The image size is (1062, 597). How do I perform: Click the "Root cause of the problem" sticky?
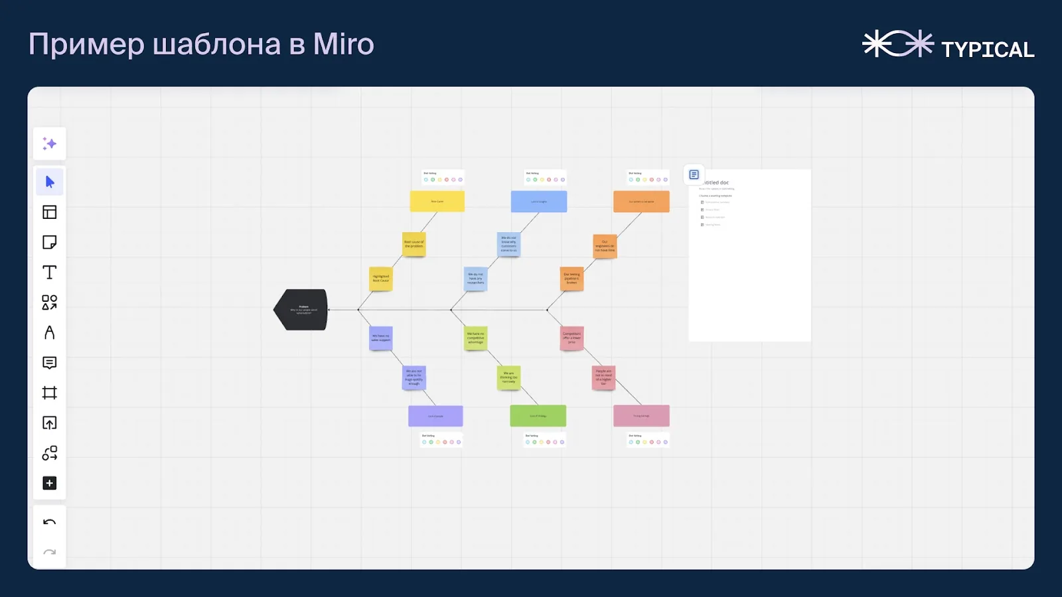414,243
